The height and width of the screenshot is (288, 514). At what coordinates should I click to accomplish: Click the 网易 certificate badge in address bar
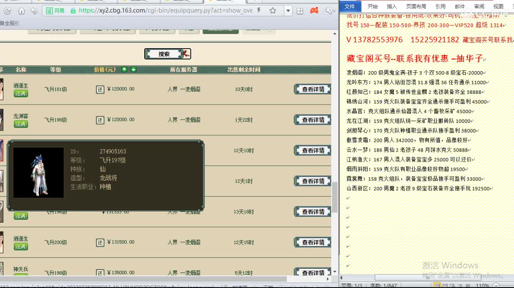(55, 11)
